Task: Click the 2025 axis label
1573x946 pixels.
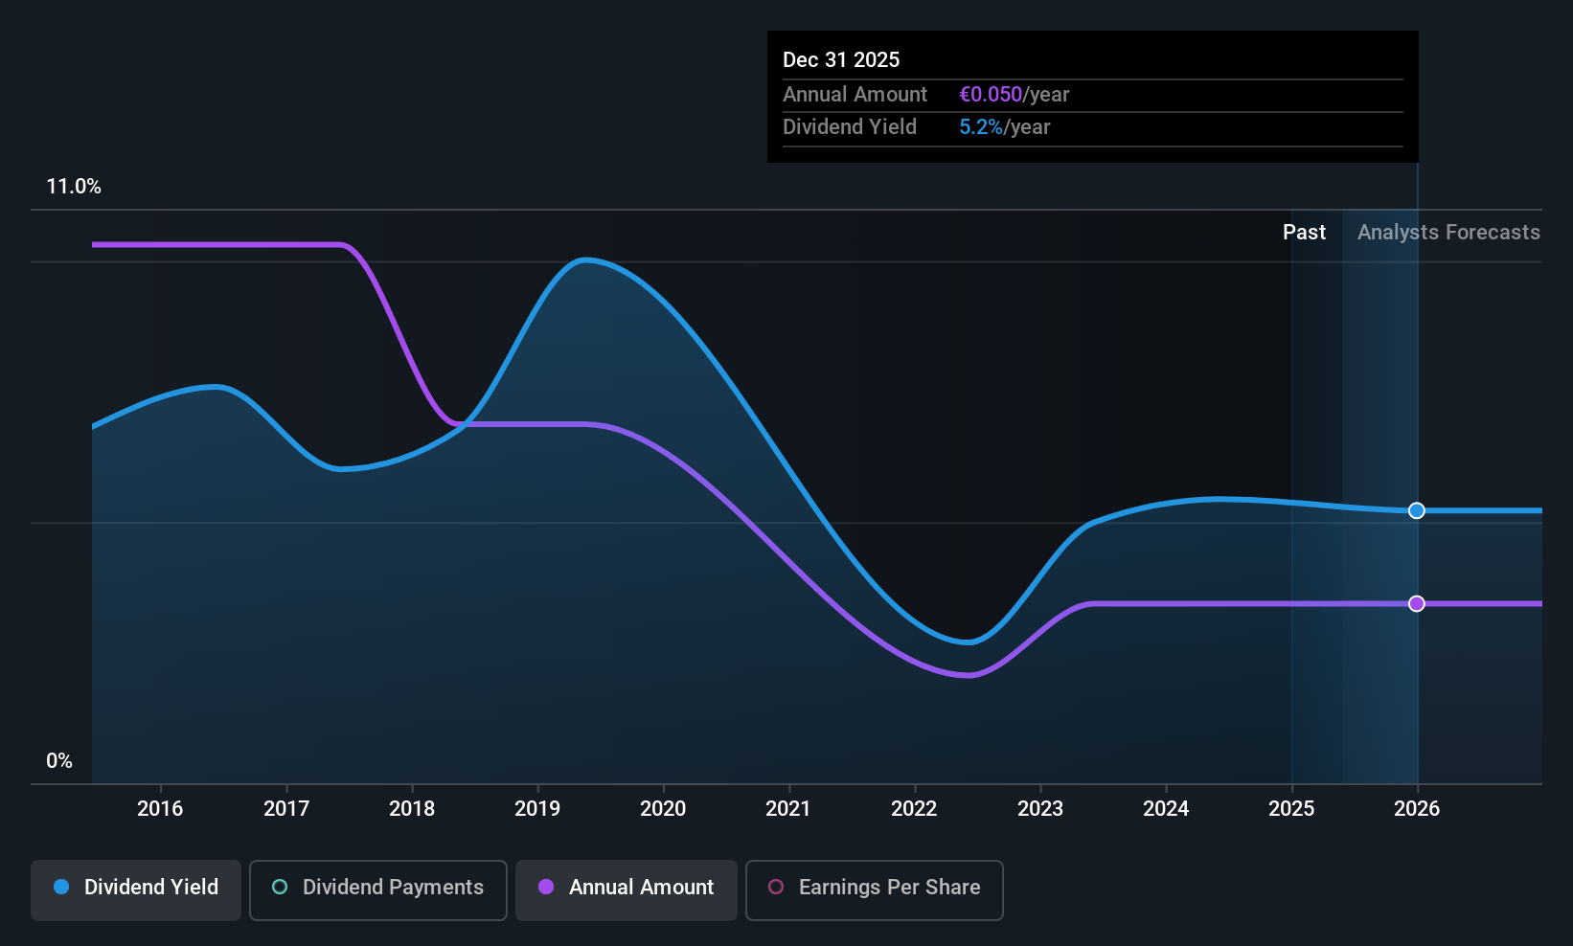Action: pos(1291,808)
